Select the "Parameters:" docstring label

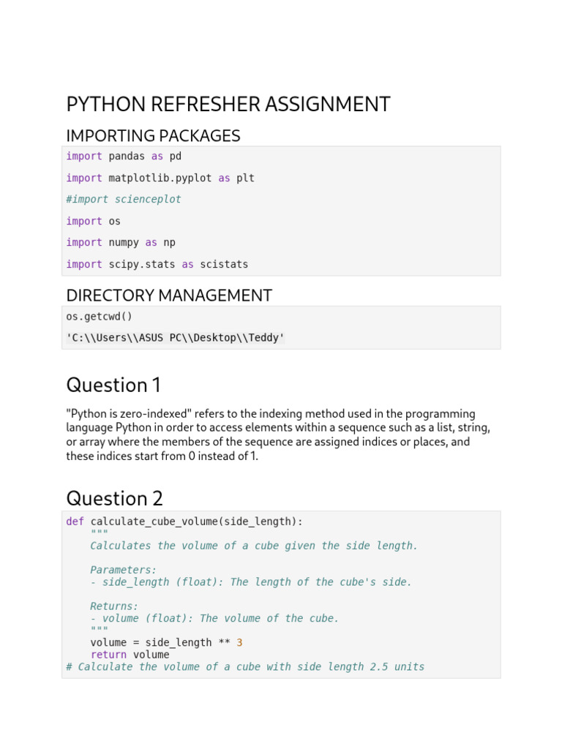[124, 570]
